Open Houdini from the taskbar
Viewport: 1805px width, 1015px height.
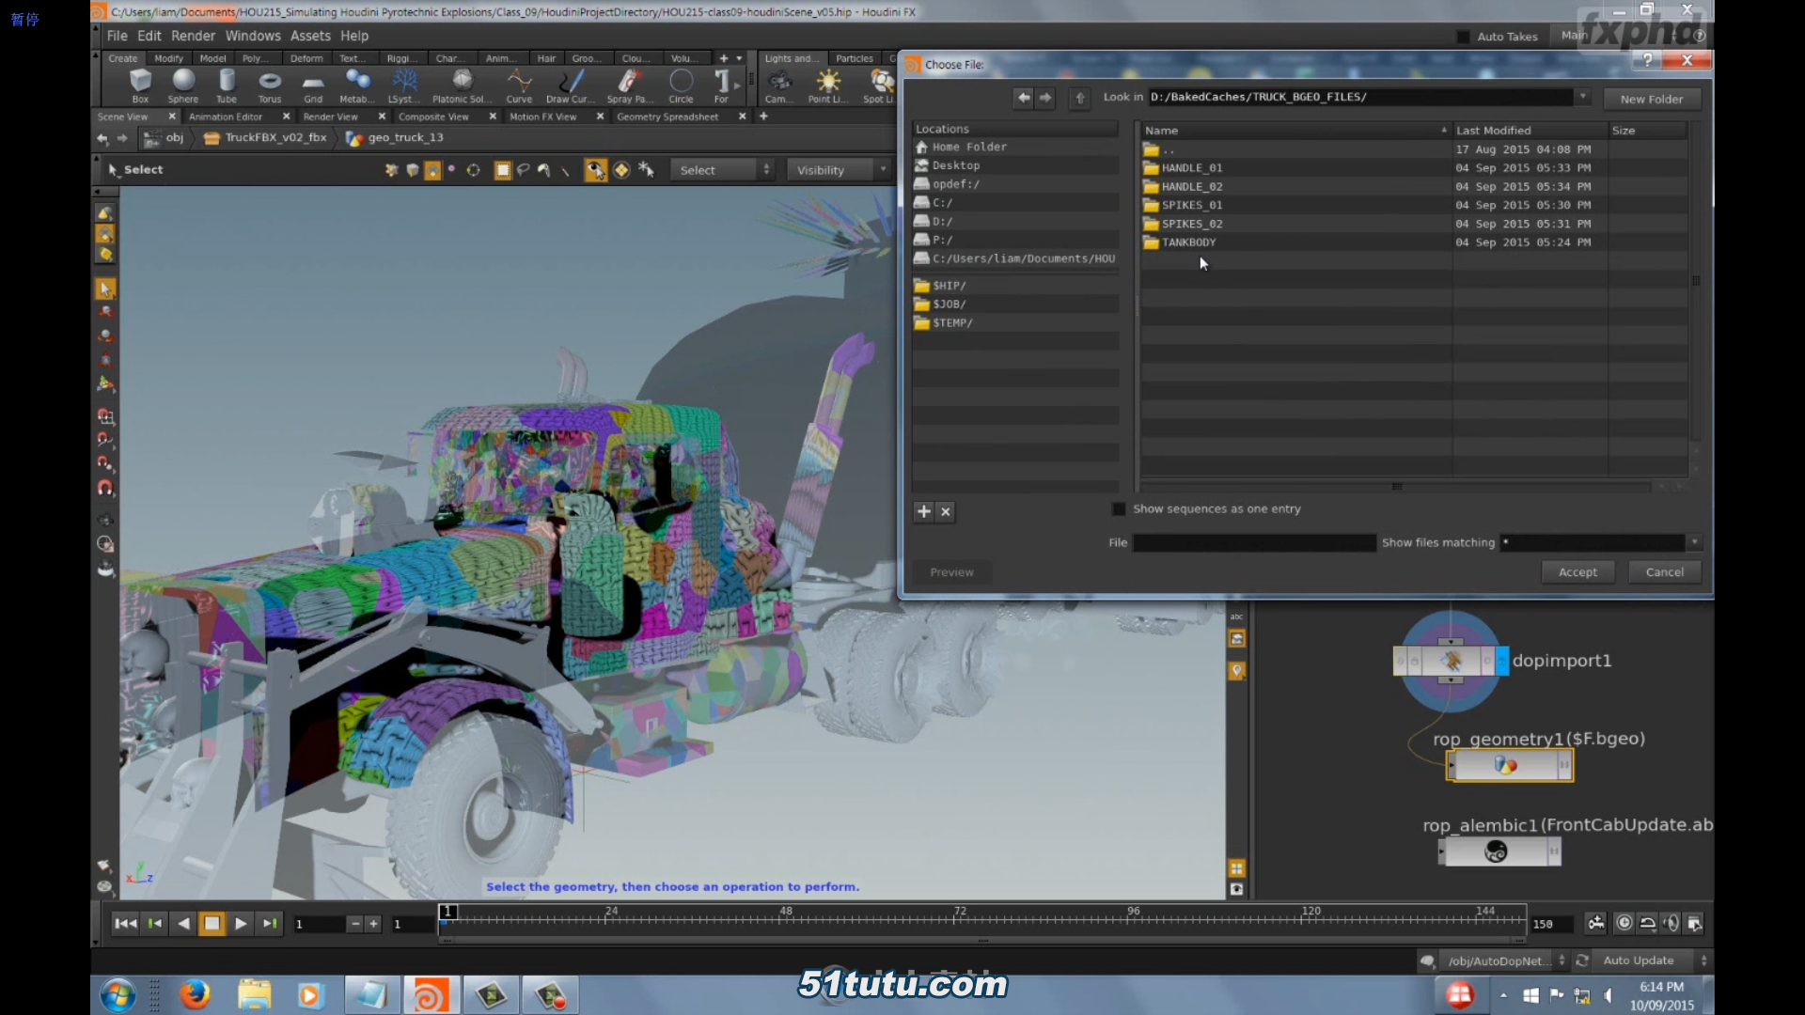click(x=431, y=994)
